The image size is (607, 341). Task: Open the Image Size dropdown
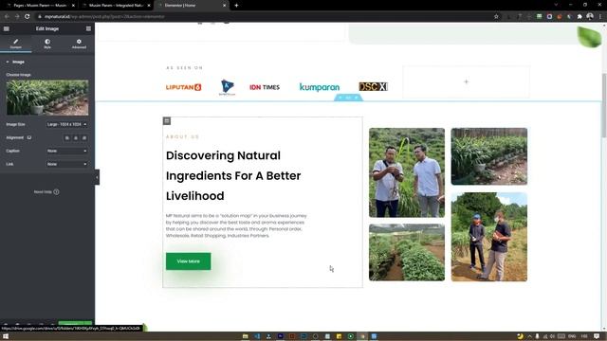pos(66,124)
